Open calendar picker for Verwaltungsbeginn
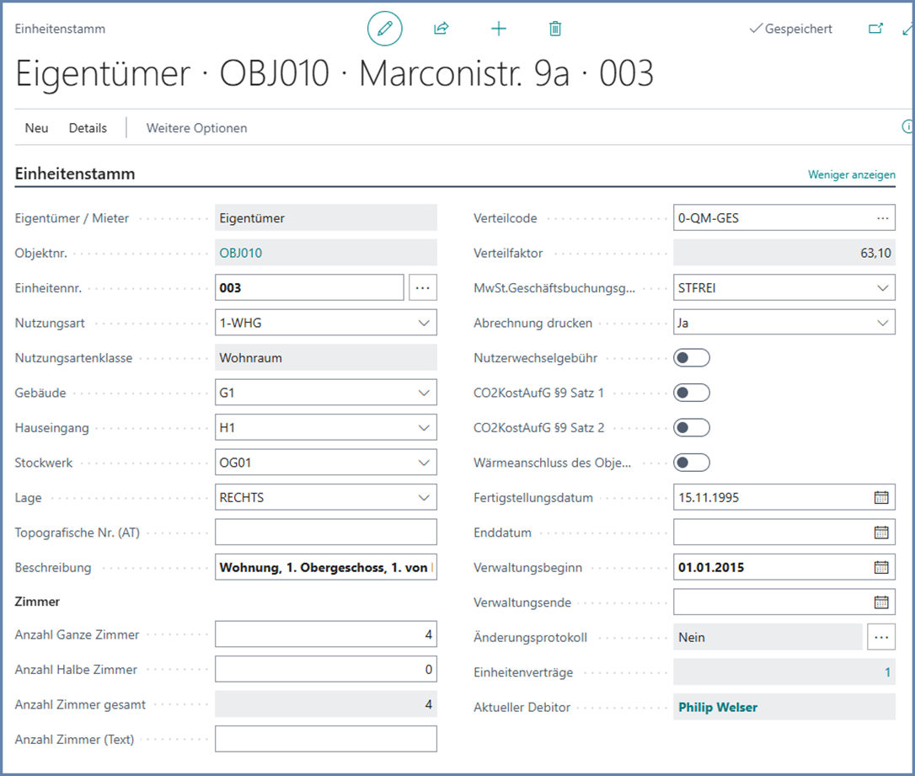Screen dimensions: 915x776 pyautogui.click(x=881, y=567)
